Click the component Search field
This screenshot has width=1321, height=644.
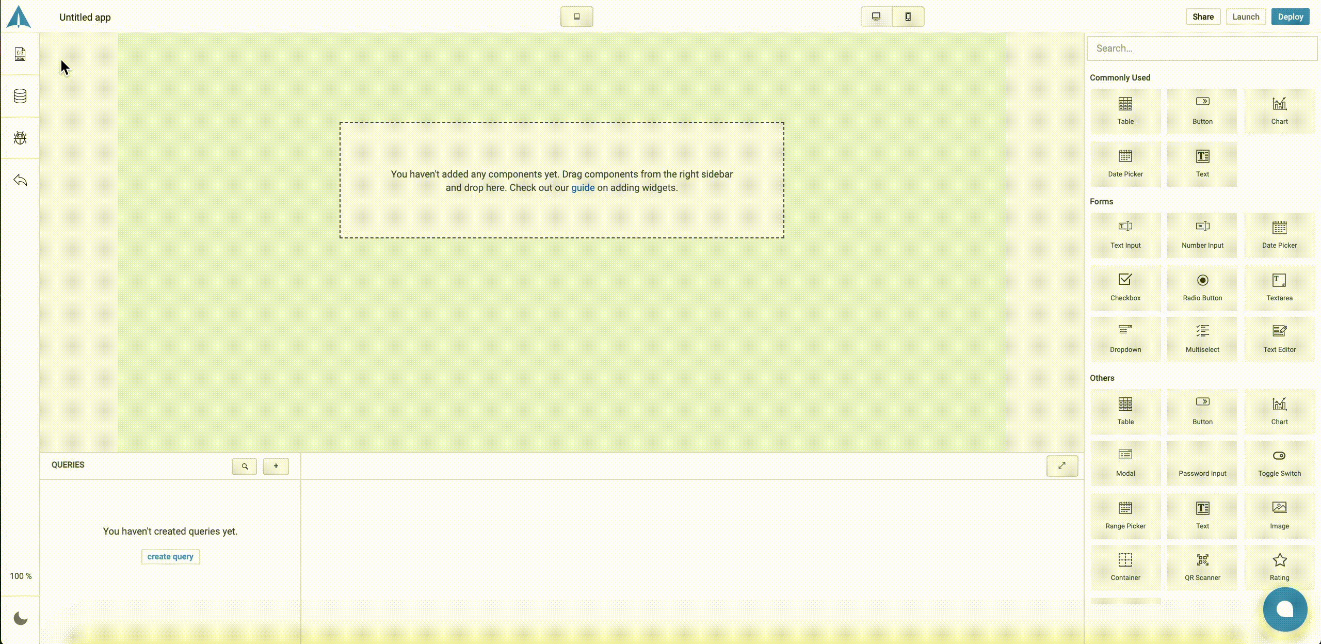[1202, 49]
